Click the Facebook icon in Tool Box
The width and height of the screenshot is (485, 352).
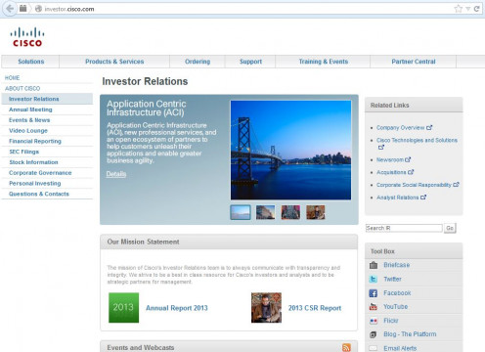[374, 293]
